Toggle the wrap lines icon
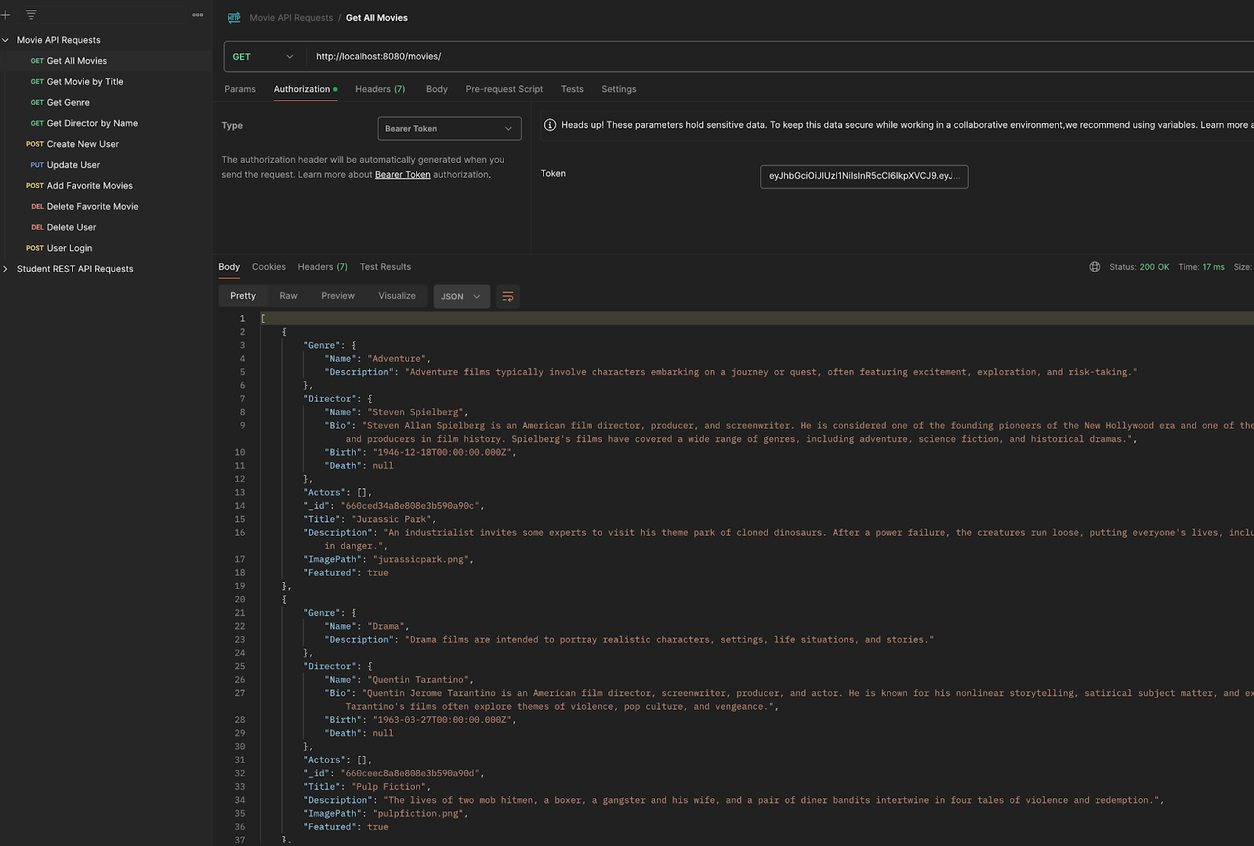The width and height of the screenshot is (1254, 846). pos(508,297)
